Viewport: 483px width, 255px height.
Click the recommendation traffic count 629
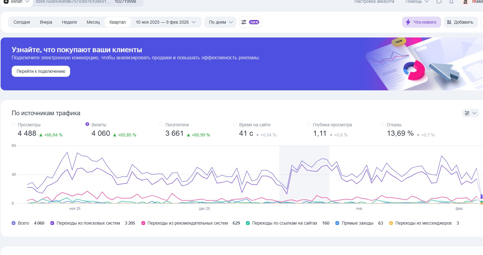point(236,223)
